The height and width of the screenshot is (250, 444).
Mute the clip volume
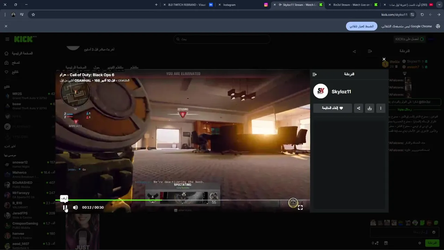(75, 207)
